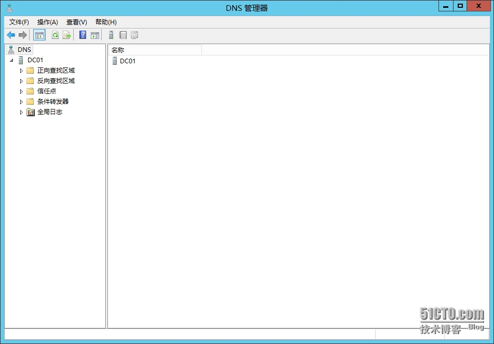
Task: Click the grayed-out documents icon in toolbar
Action: click(x=135, y=35)
